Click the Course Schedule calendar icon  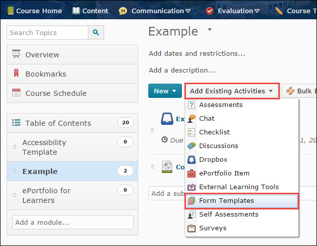tap(16, 93)
